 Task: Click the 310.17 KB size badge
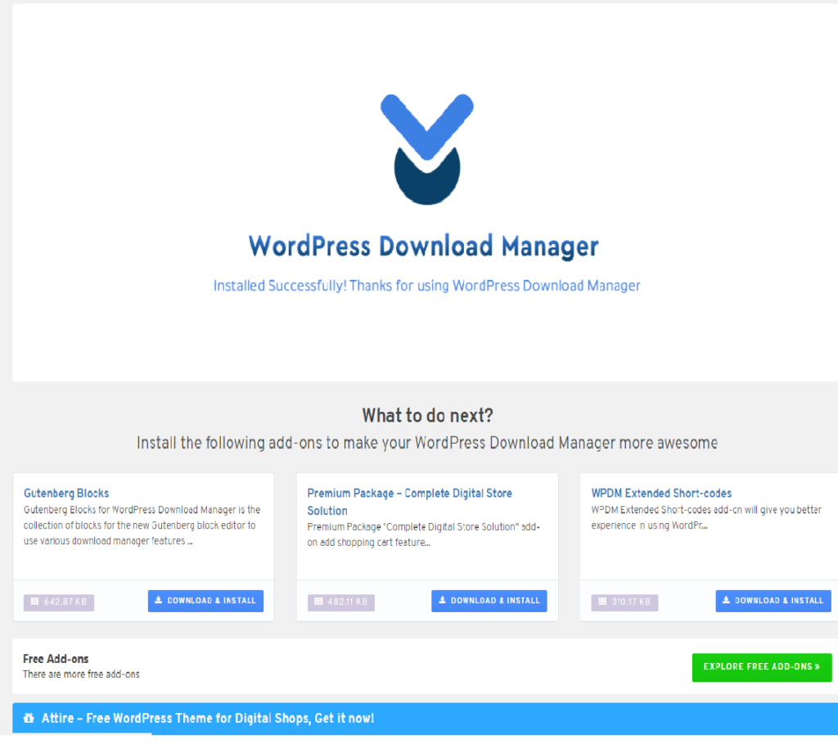click(624, 602)
